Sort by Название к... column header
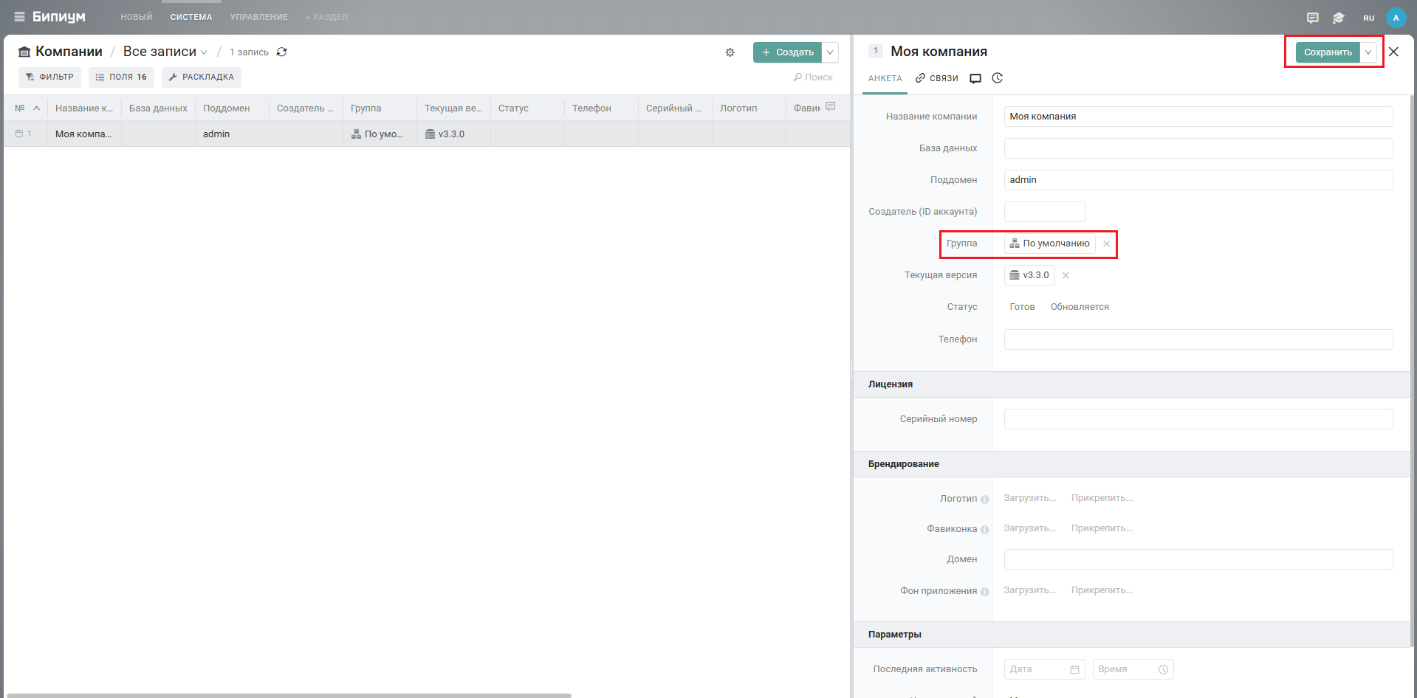This screenshot has height=698, width=1417. click(x=84, y=108)
